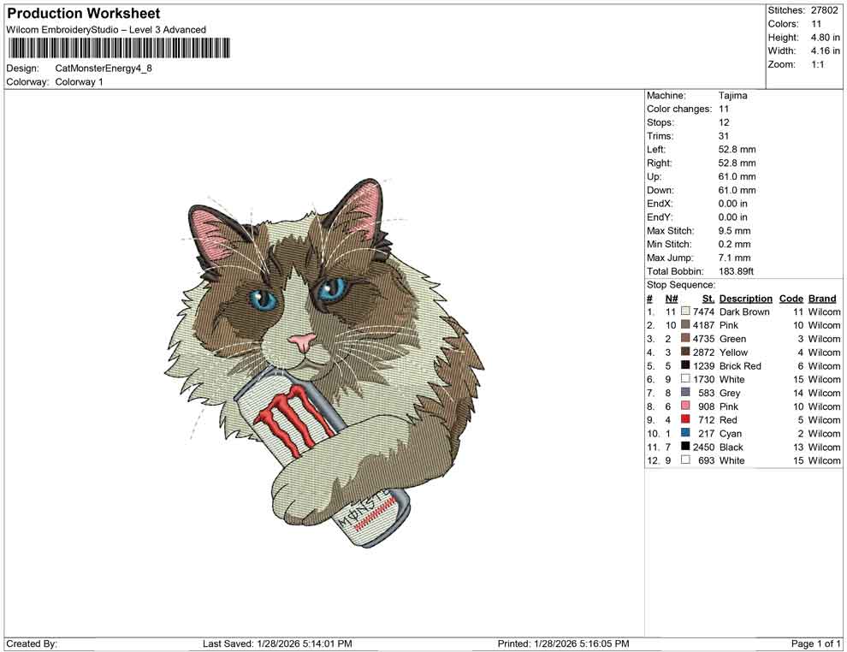Click 'Wilcom EmbroideryStudio – Level 3 Advanced' text
This screenshot has width=847, height=652.
[x=106, y=30]
